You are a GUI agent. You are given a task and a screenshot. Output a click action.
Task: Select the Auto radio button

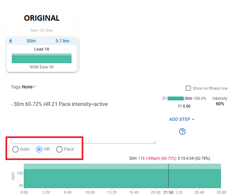15,149
